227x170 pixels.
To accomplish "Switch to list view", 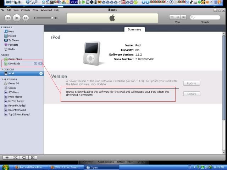I will coord(172,17).
